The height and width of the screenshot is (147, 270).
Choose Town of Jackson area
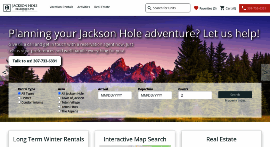59,98
